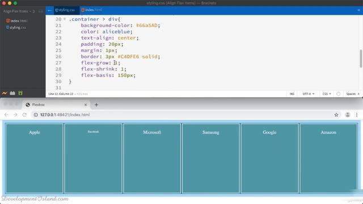Viewport: 363px width, 204px height.
Task: Click the #66a5AD color value
Action: (147, 25)
